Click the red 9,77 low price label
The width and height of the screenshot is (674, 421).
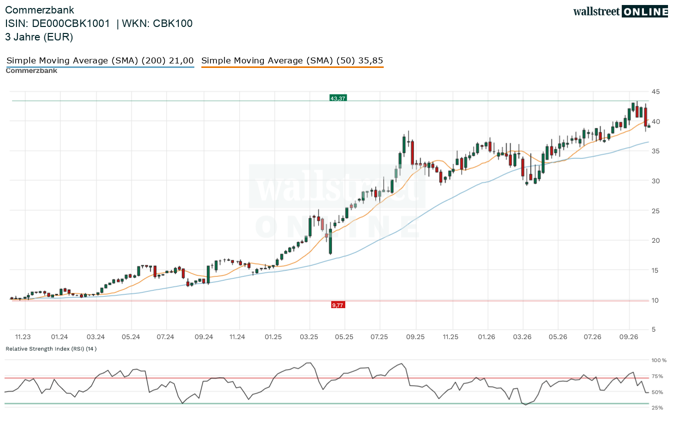338,305
